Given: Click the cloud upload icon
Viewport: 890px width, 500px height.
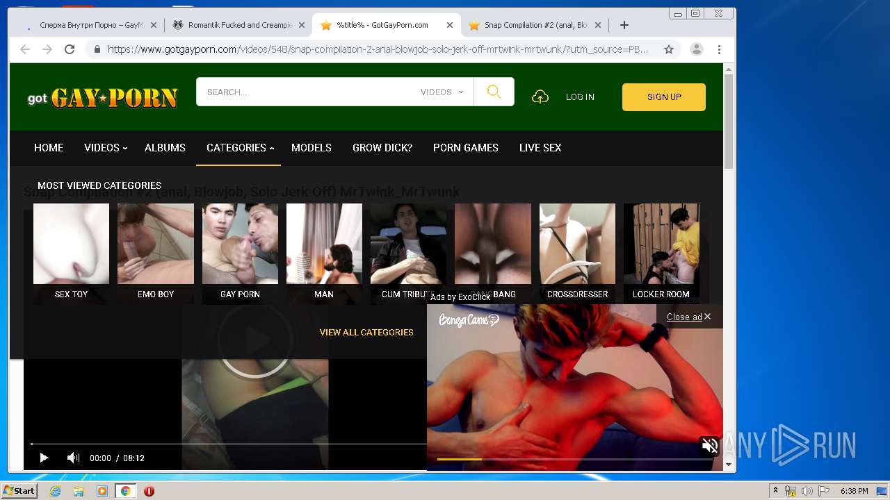Looking at the screenshot, I should [540, 97].
